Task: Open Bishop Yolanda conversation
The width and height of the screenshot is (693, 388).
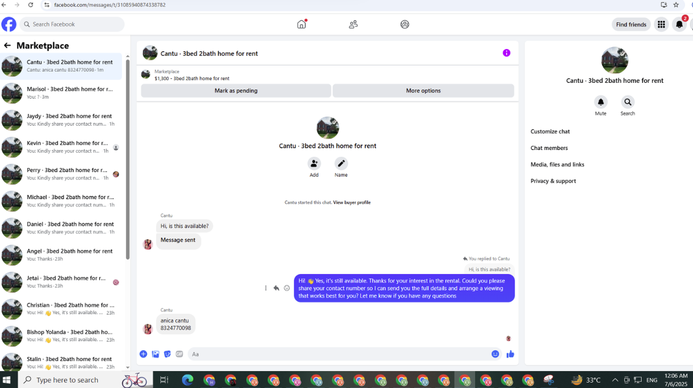Action: (x=61, y=336)
